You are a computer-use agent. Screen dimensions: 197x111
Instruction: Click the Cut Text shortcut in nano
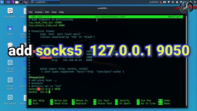(101, 101)
